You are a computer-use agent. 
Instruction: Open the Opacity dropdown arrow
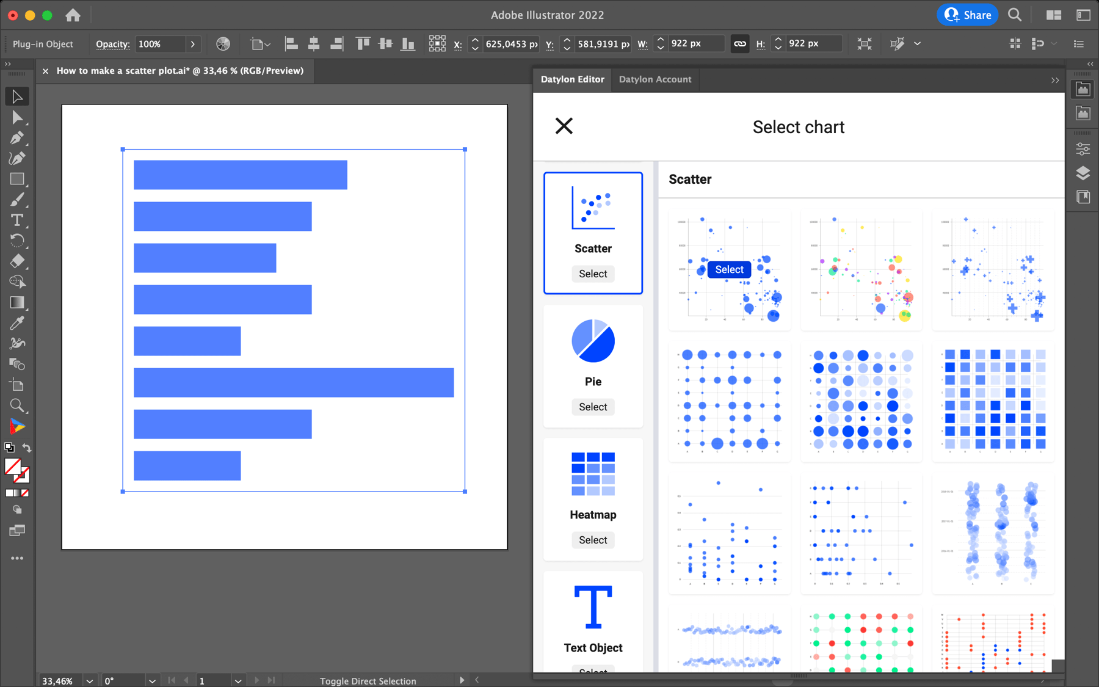193,44
